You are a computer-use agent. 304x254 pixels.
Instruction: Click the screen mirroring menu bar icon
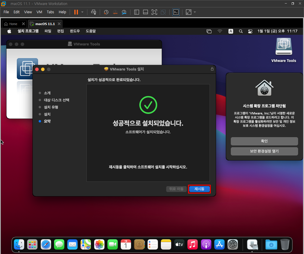click(x=209, y=31)
